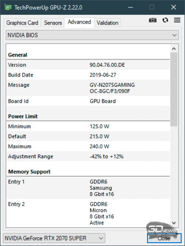This screenshot has width=185, height=246.
Task: Take a screenshot with the camera icon
Action: [153, 20]
